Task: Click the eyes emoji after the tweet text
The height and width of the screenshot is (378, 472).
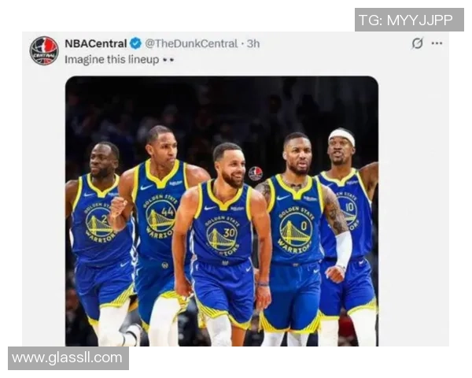Action: point(168,60)
